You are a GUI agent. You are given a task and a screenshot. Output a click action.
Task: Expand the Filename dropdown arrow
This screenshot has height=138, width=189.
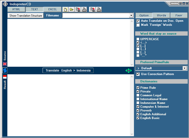[x=131, y=15]
